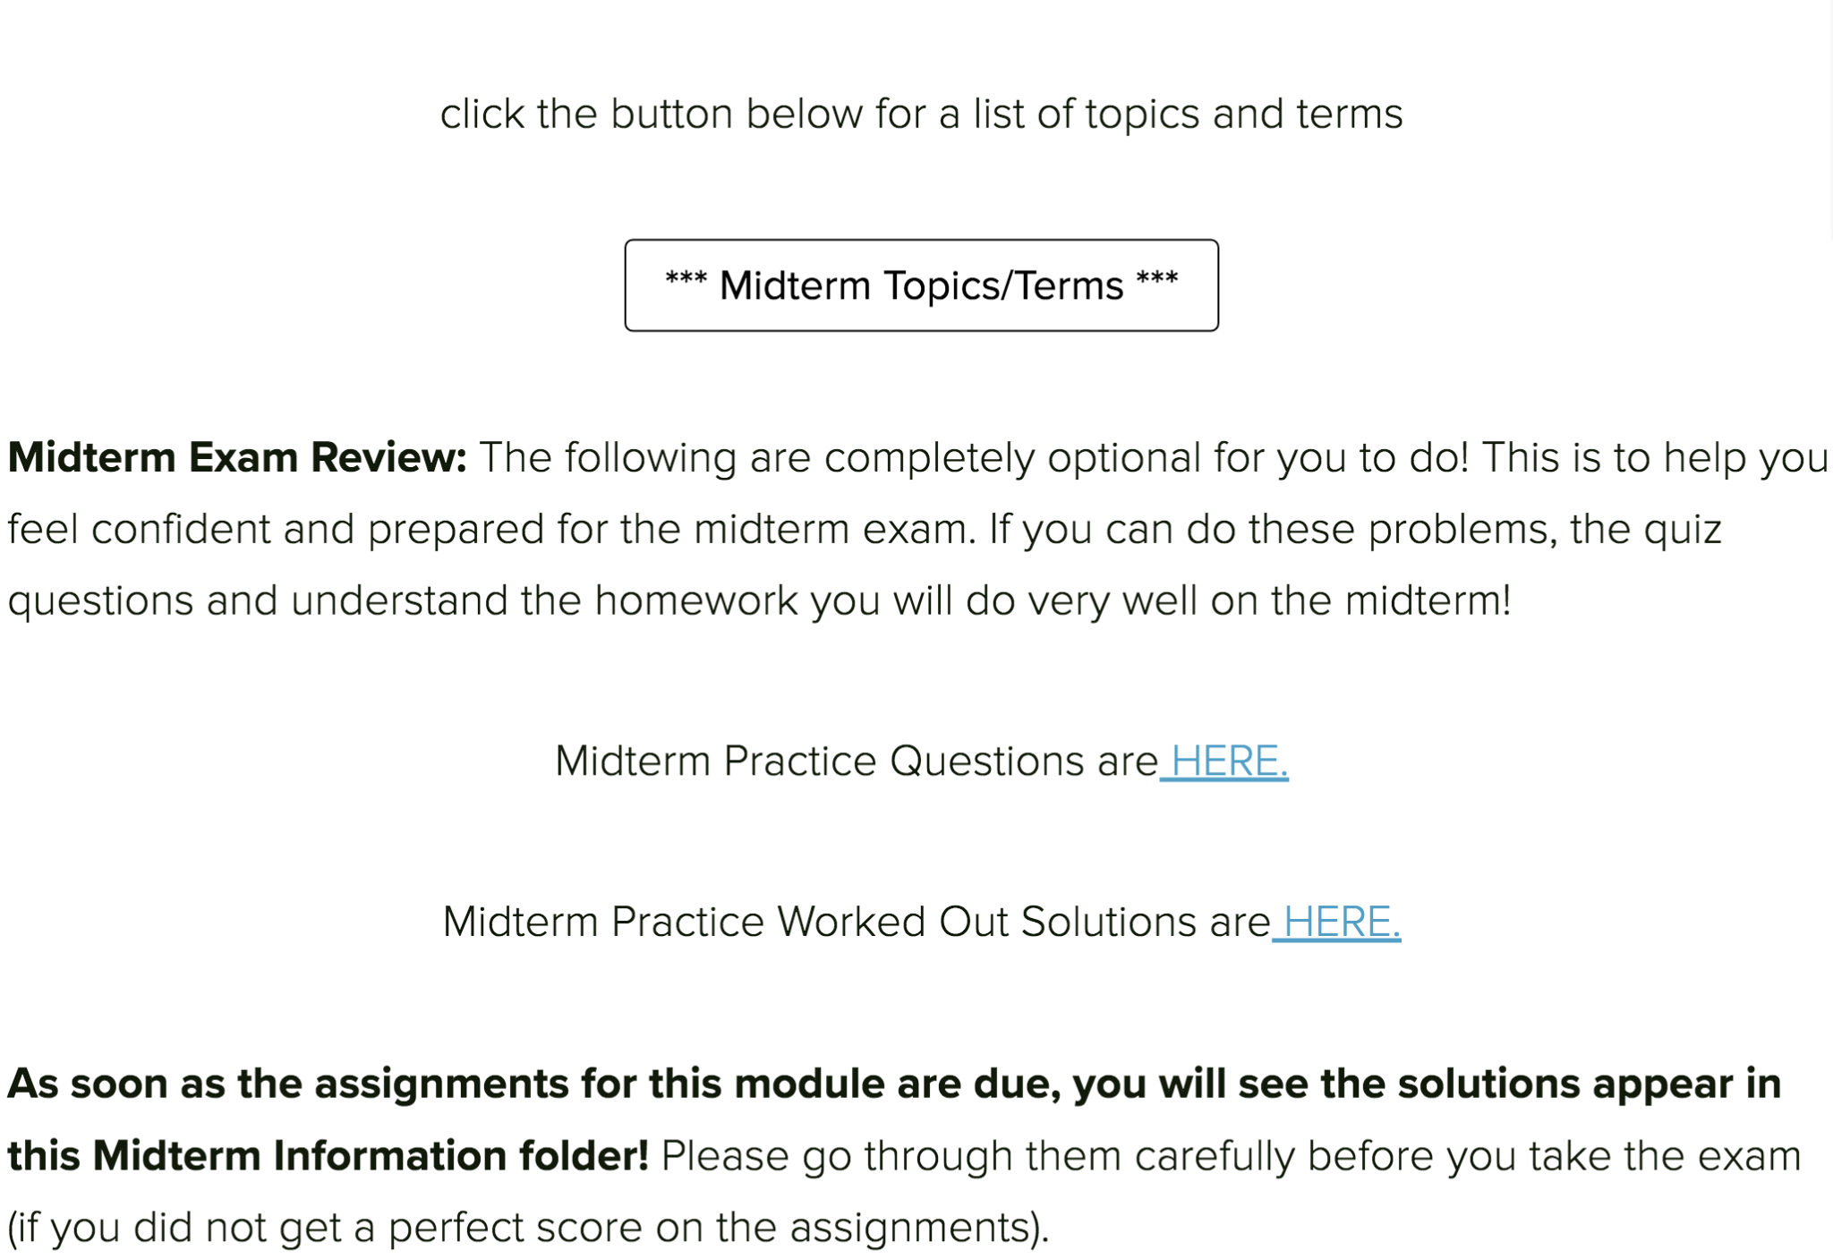Click the left asterisks inside the Midterm Topics button
This screenshot has width=1833, height=1259.
coord(686,279)
